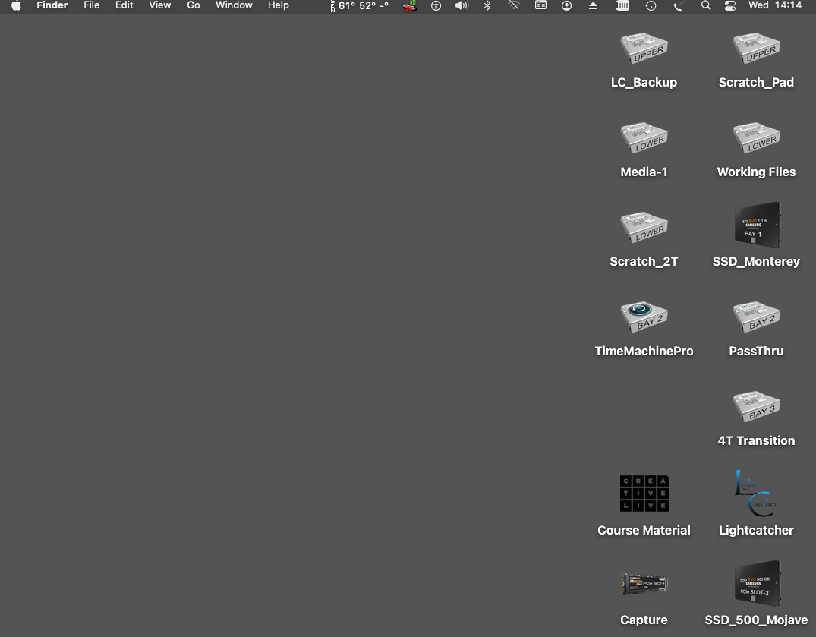
Task: Click the date and time Wed 14:14
Action: [775, 5]
